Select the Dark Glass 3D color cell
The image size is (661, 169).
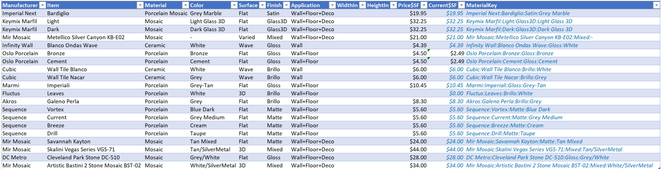[x=213, y=29]
